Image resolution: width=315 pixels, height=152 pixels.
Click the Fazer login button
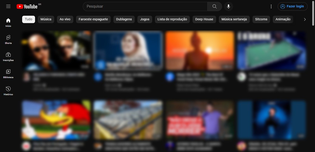[293, 6]
